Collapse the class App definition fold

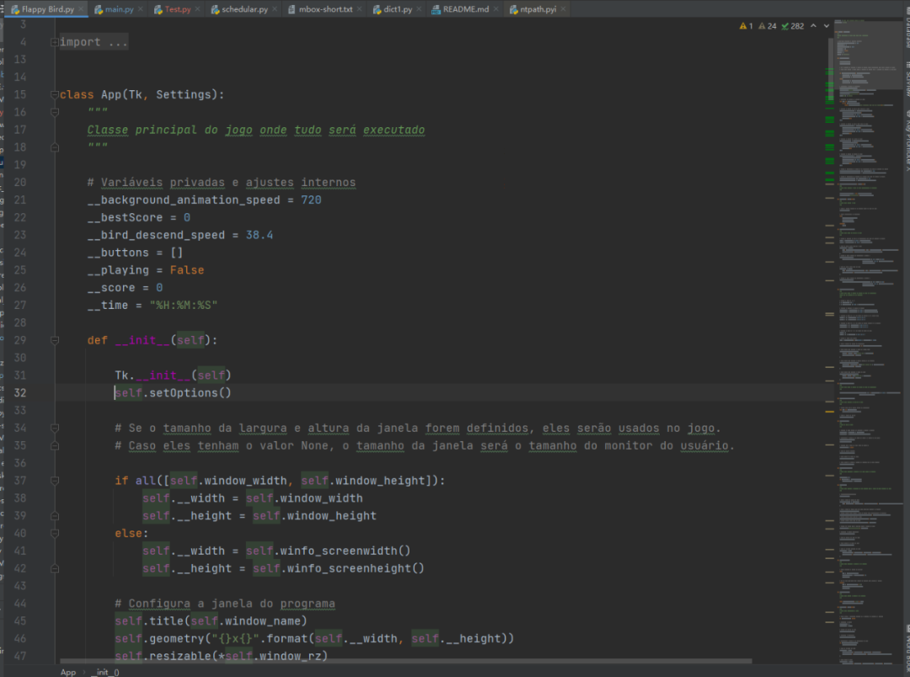54,94
